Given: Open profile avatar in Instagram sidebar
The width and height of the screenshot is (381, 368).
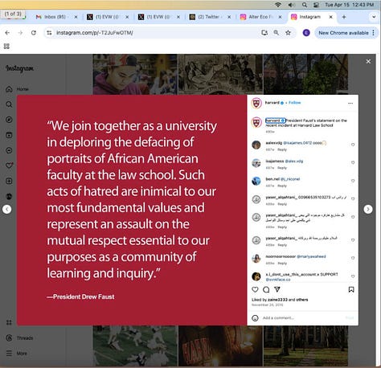Looking at the screenshot, I should (x=9, y=197).
